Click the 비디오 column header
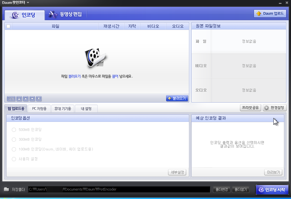The image size is (291, 199). point(153,26)
